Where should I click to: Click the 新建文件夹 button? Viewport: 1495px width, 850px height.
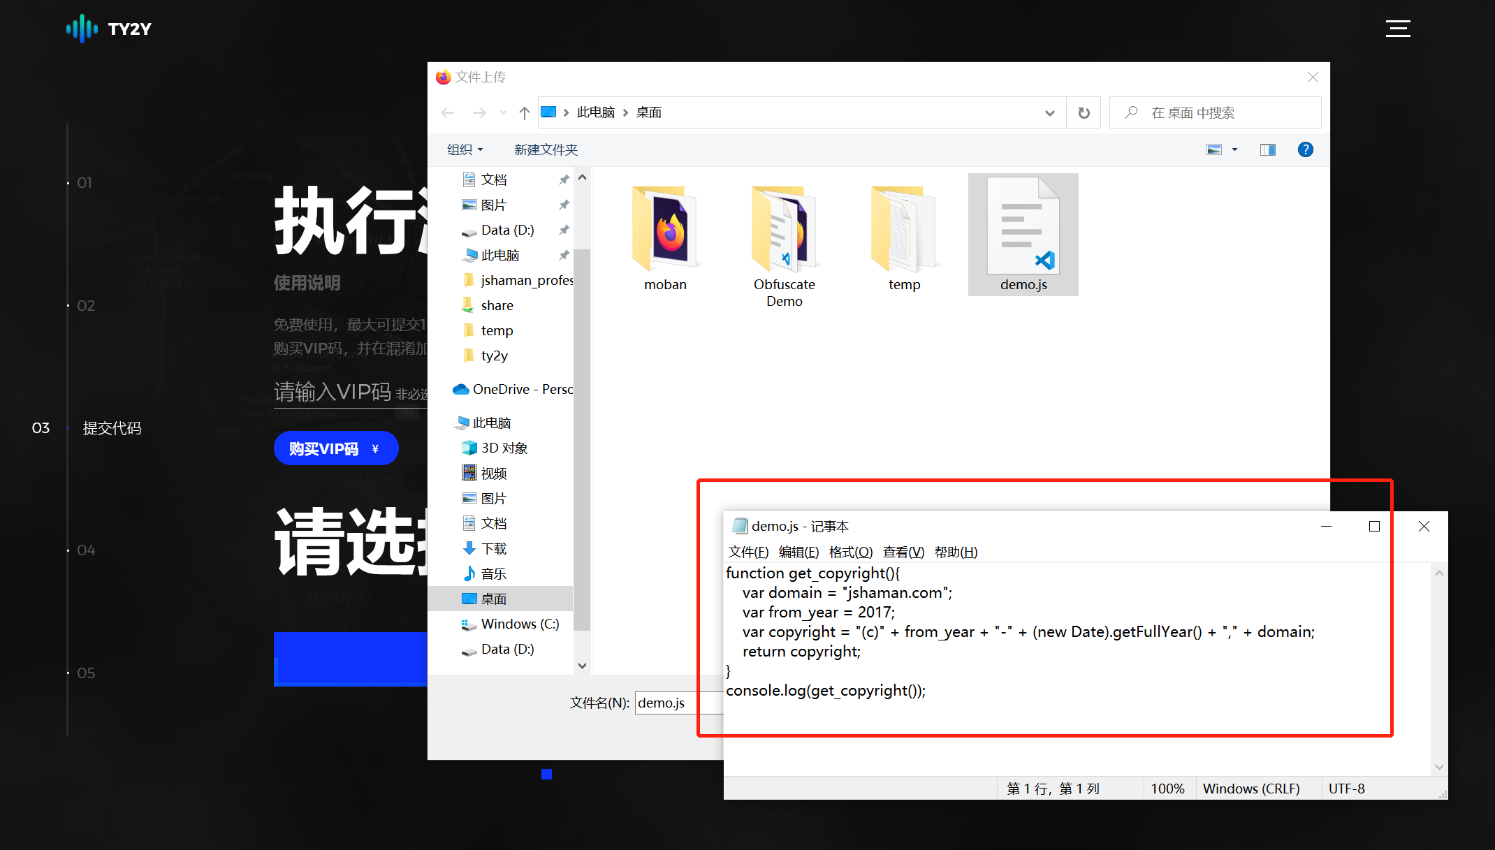(x=546, y=149)
